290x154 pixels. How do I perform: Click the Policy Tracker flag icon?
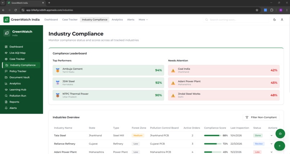(6, 71)
